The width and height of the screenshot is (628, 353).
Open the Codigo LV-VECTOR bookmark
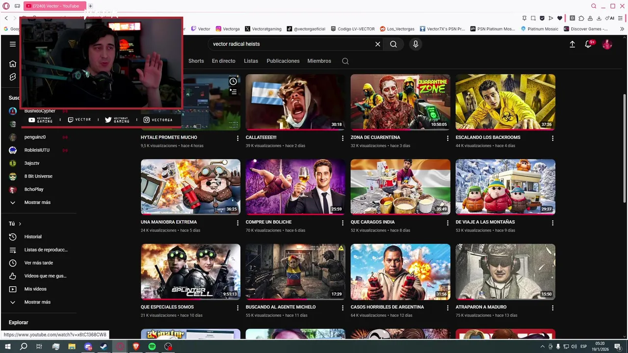click(x=353, y=29)
